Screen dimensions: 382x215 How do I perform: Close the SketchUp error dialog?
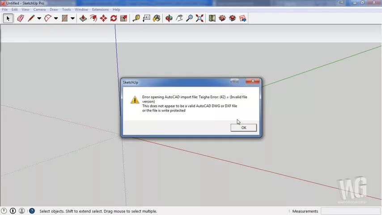coord(253,81)
